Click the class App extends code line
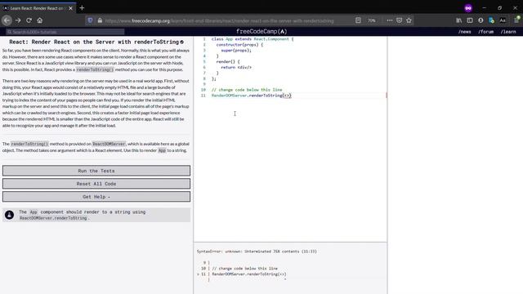Image resolution: width=523 pixels, height=294 pixels. coord(253,39)
